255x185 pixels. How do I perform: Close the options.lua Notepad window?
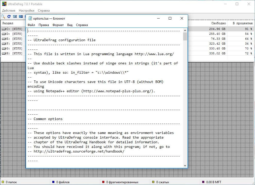[x=182, y=18]
